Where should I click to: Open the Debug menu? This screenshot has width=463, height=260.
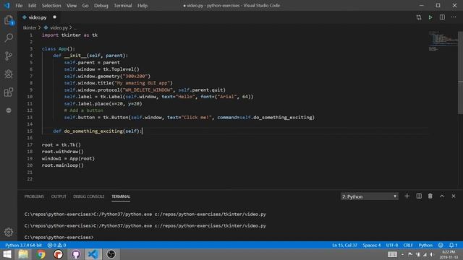click(x=101, y=6)
